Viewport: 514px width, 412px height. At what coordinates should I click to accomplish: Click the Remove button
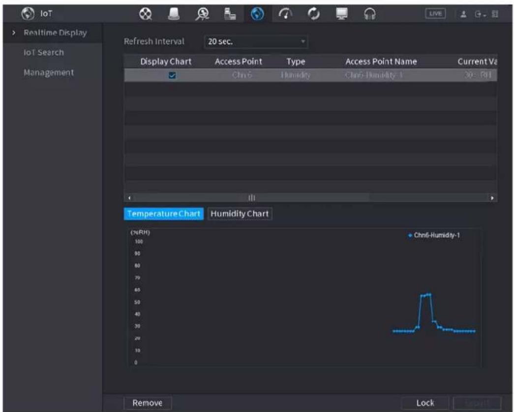click(x=148, y=403)
